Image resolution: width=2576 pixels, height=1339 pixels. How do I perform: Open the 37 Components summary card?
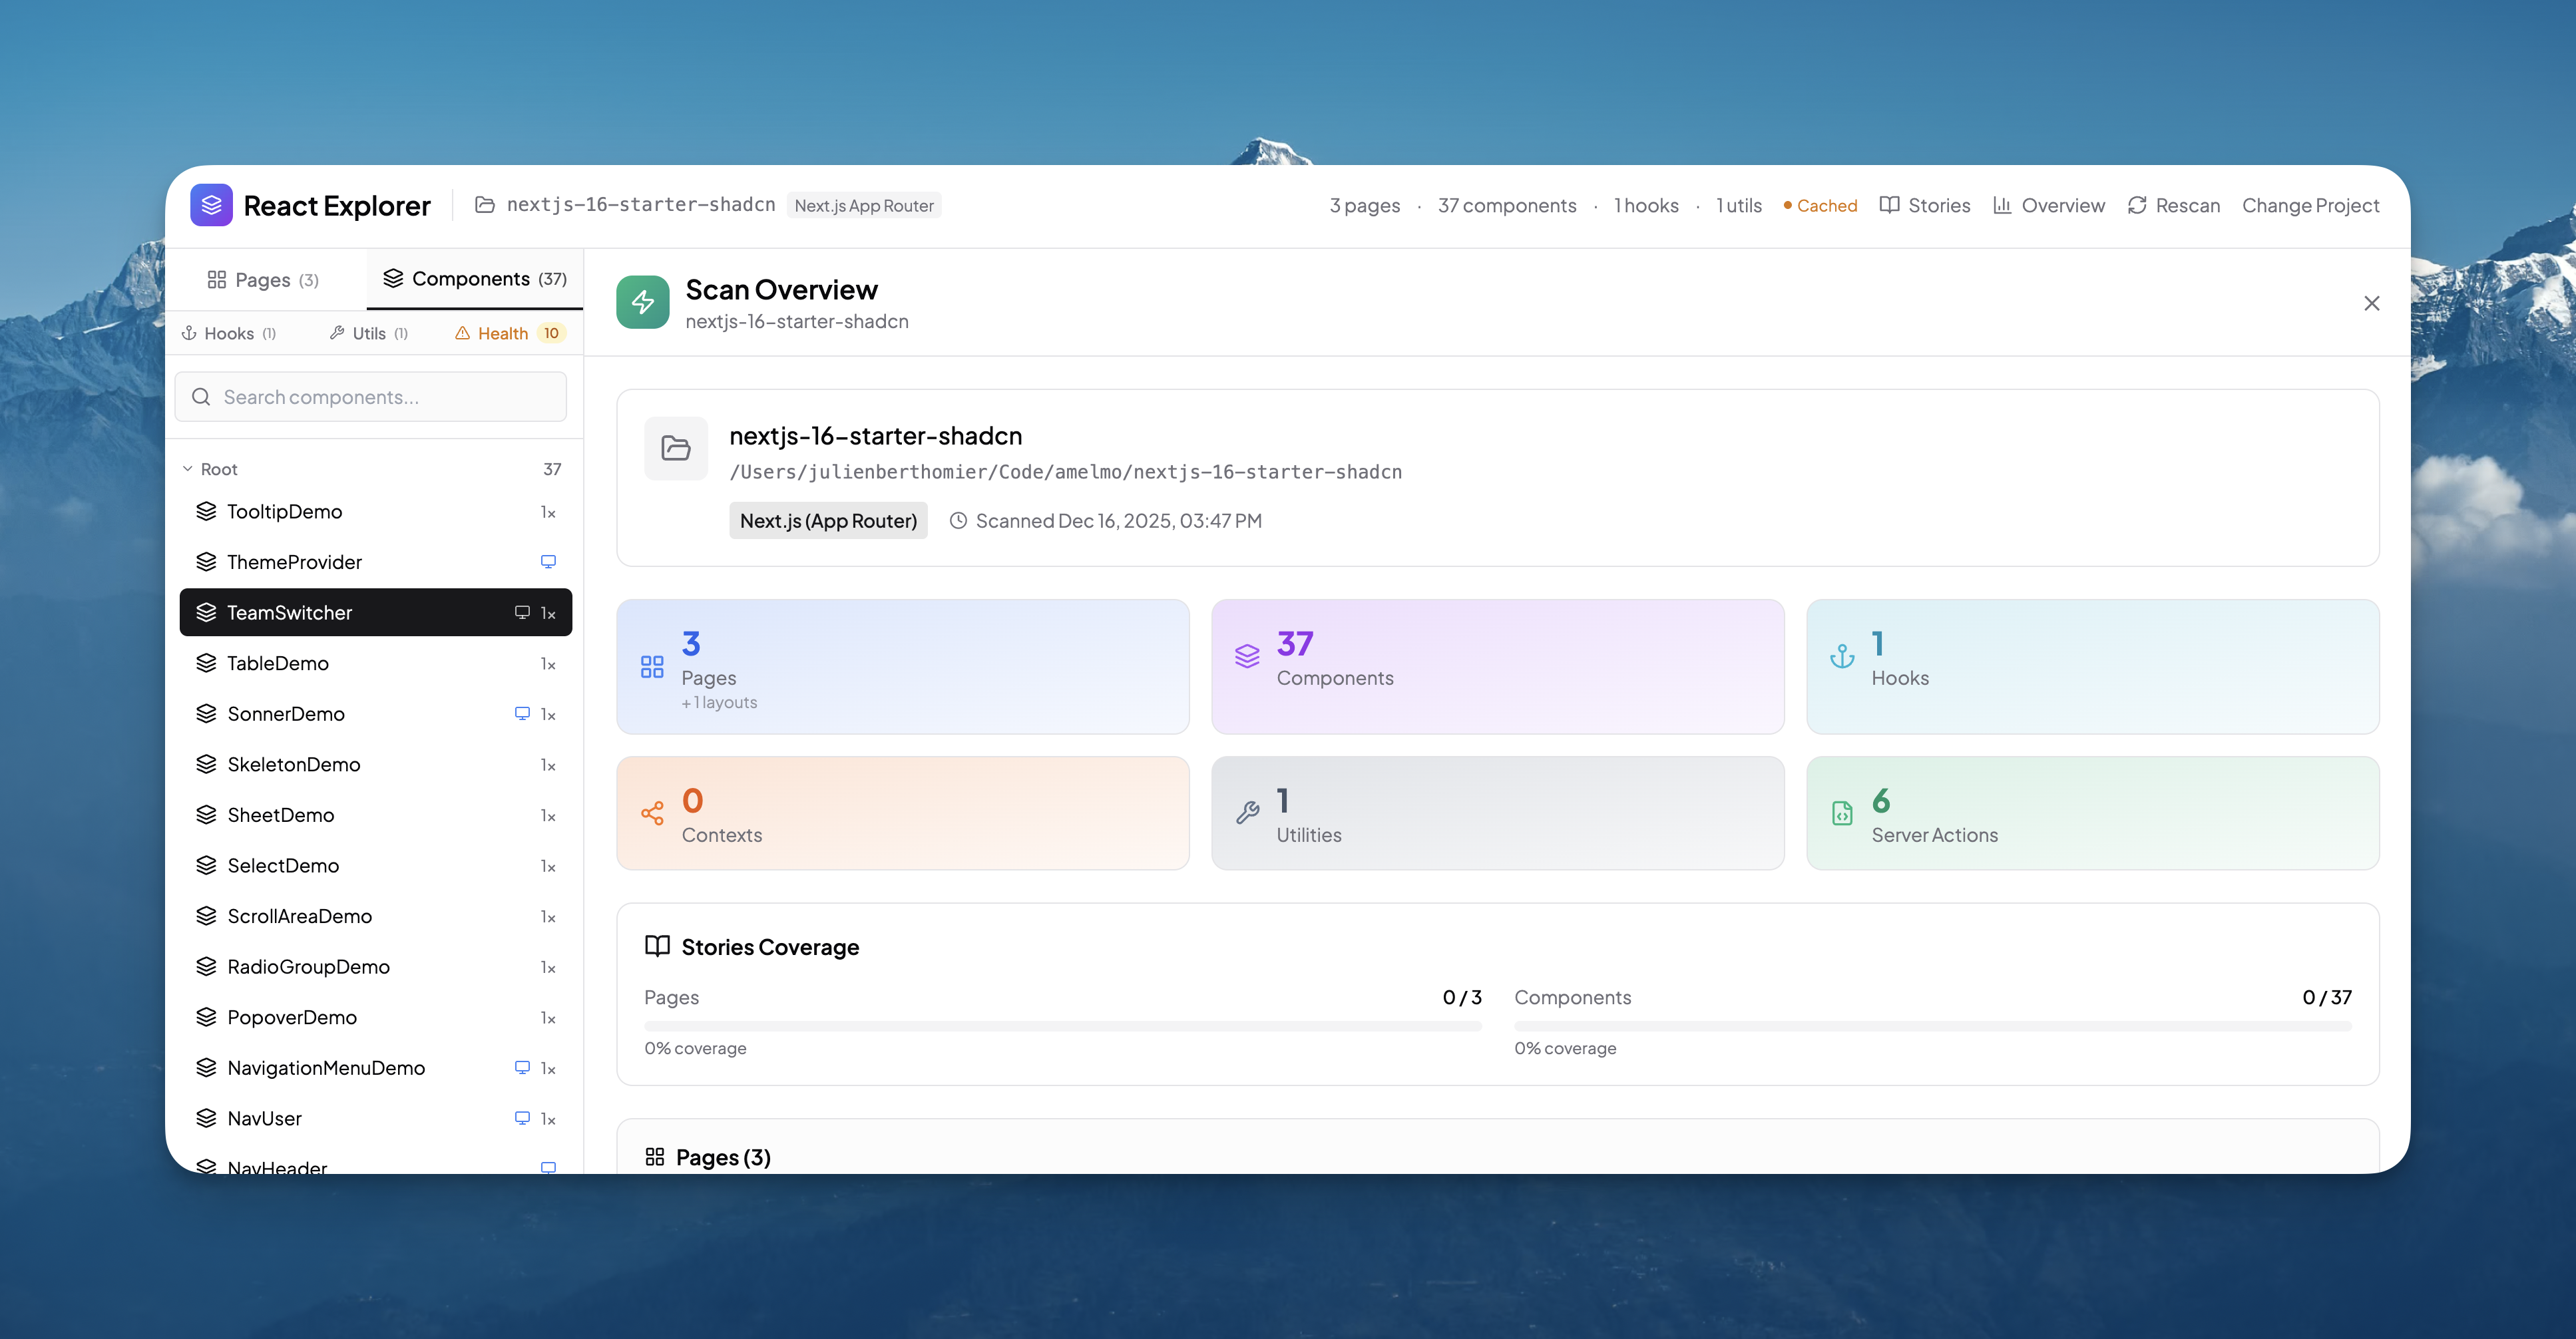click(x=1497, y=666)
